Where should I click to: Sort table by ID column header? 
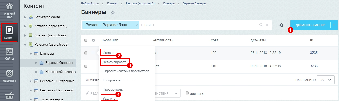coord(312,40)
